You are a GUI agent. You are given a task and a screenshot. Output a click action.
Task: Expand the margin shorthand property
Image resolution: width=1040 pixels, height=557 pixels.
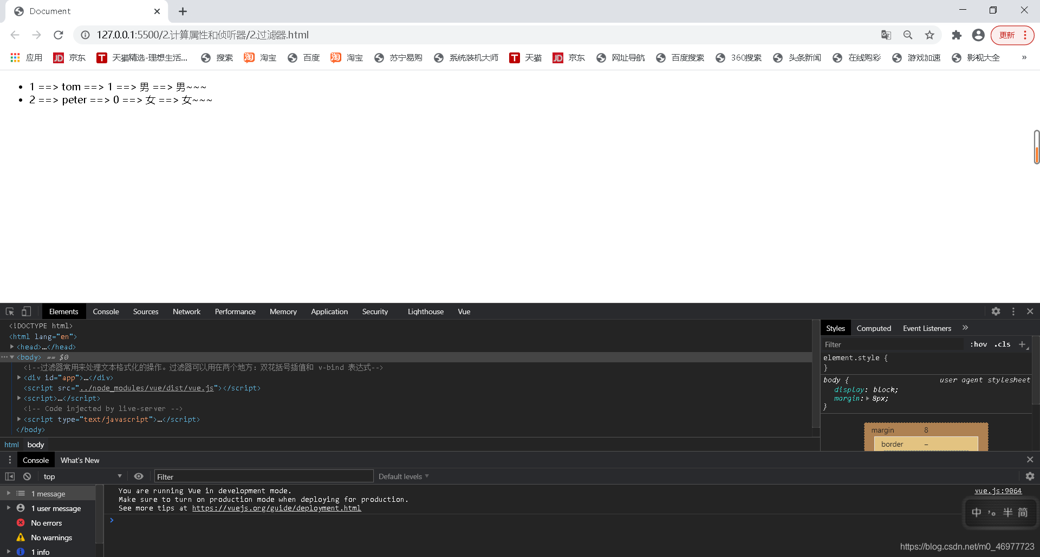click(867, 399)
